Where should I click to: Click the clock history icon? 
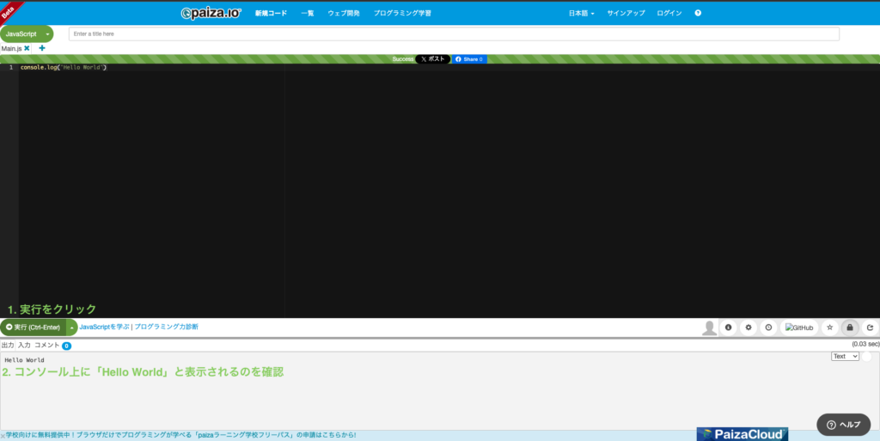point(768,328)
